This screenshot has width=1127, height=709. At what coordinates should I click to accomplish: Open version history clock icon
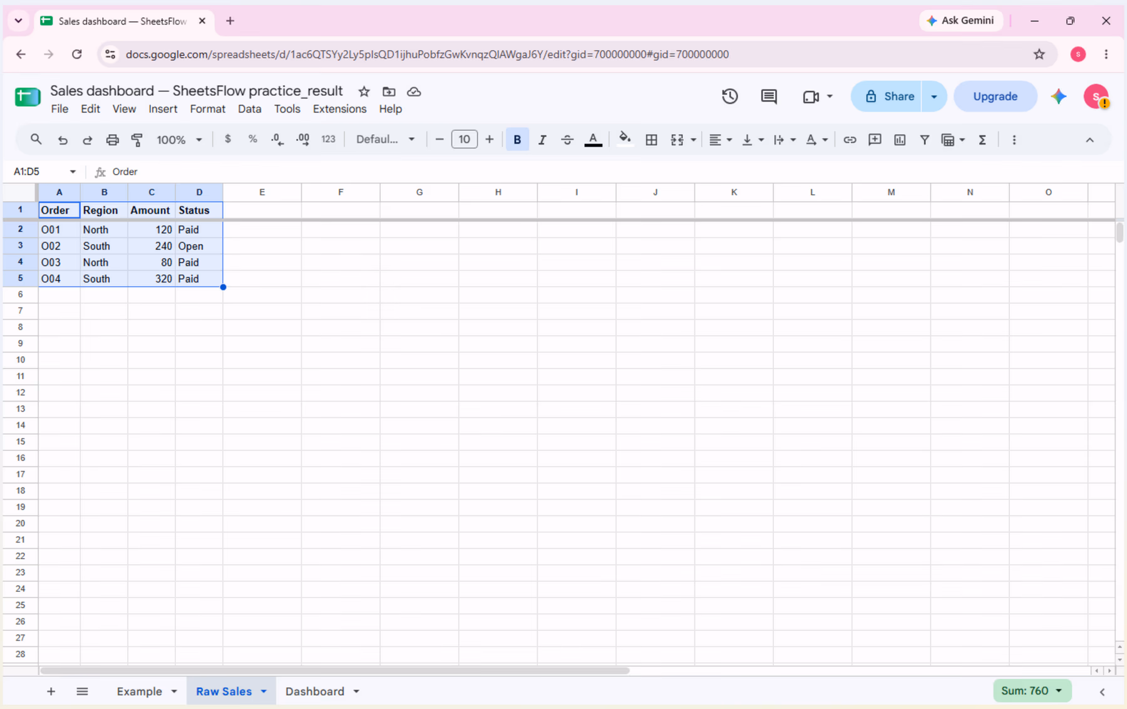point(729,96)
